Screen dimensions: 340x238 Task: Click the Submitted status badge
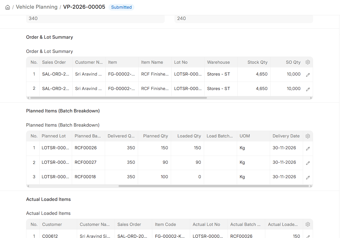click(121, 7)
